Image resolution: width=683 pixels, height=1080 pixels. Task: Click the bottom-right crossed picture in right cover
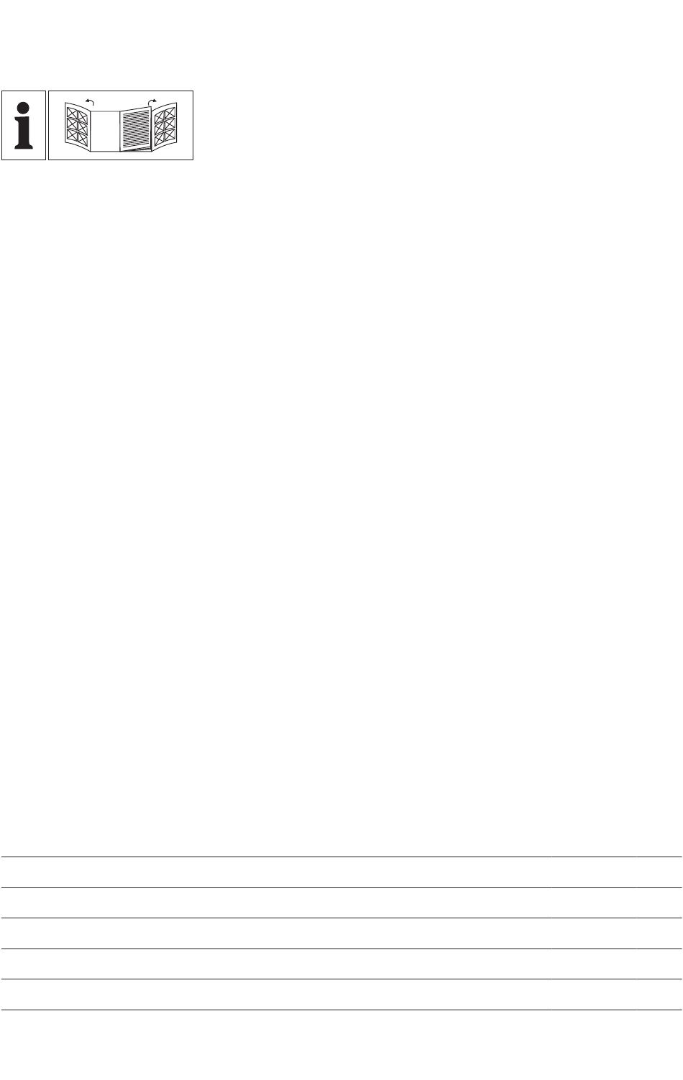tap(171, 135)
